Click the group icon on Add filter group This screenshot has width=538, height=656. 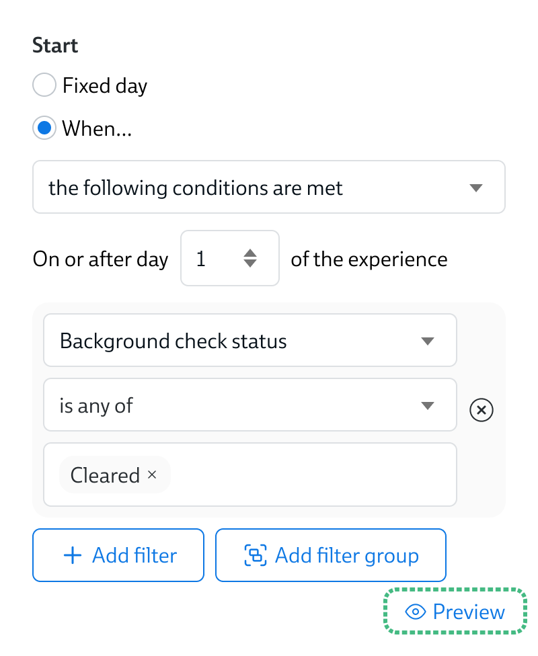(254, 555)
